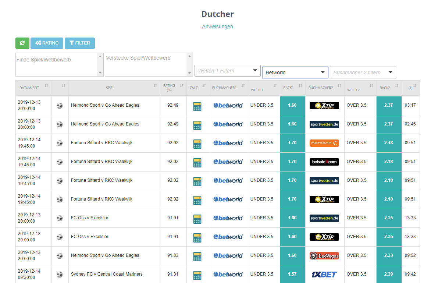Click the down arrow of Verstecke Spiel/Wettbewerb scrollbar

pyautogui.click(x=190, y=73)
